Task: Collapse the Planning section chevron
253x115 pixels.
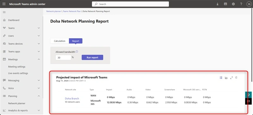Action: coord(39,96)
